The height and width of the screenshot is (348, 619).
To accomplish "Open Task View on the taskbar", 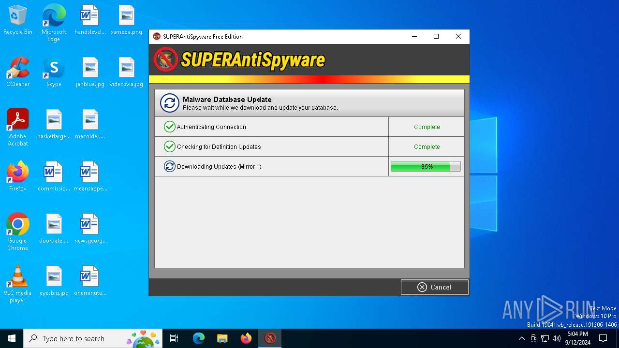I will pos(174,338).
